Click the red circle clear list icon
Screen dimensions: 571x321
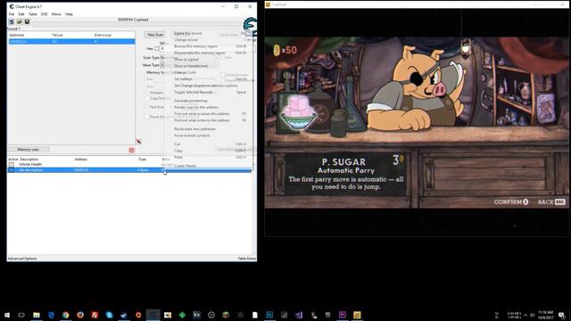coord(131,150)
